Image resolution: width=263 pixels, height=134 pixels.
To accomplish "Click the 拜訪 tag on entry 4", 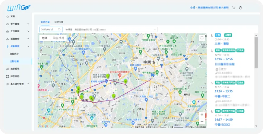I will pyautogui.click(x=218, y=111).
